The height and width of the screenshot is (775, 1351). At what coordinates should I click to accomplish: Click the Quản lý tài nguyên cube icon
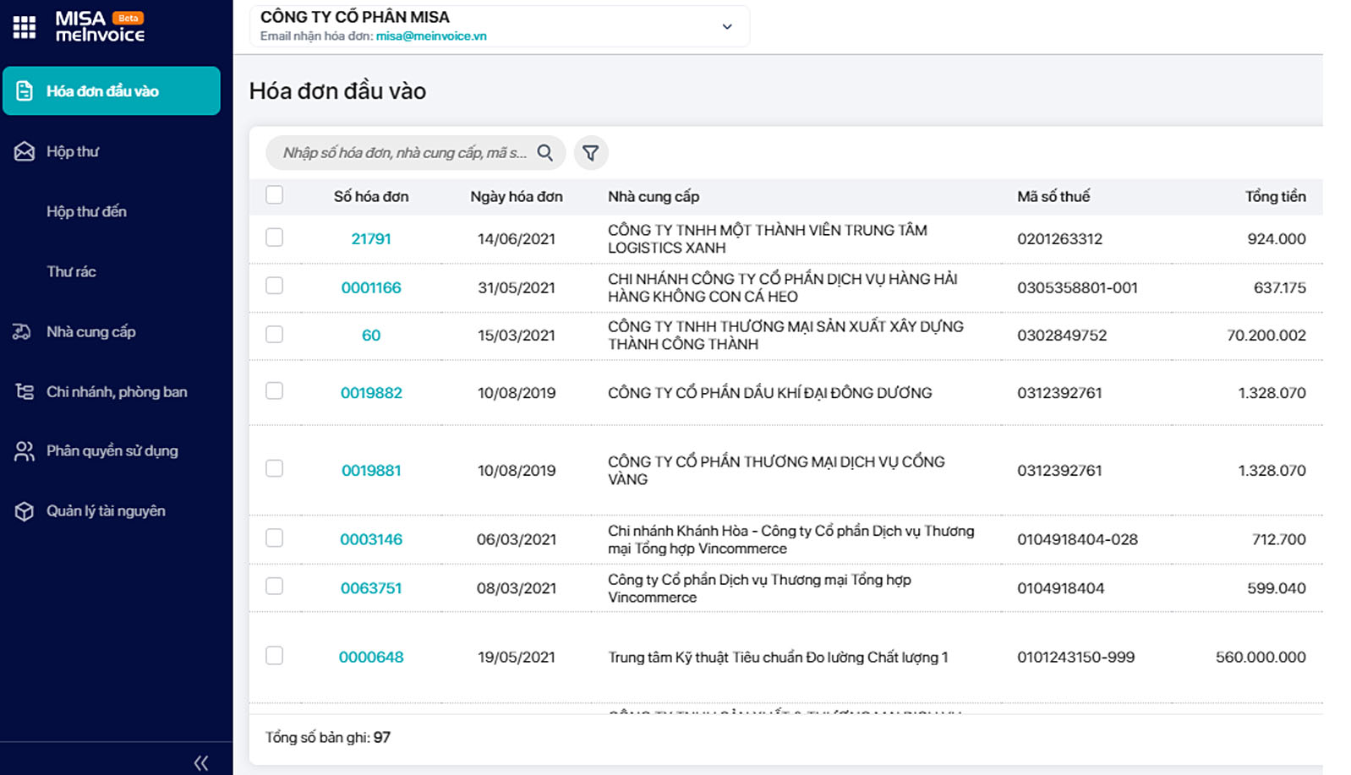point(25,511)
